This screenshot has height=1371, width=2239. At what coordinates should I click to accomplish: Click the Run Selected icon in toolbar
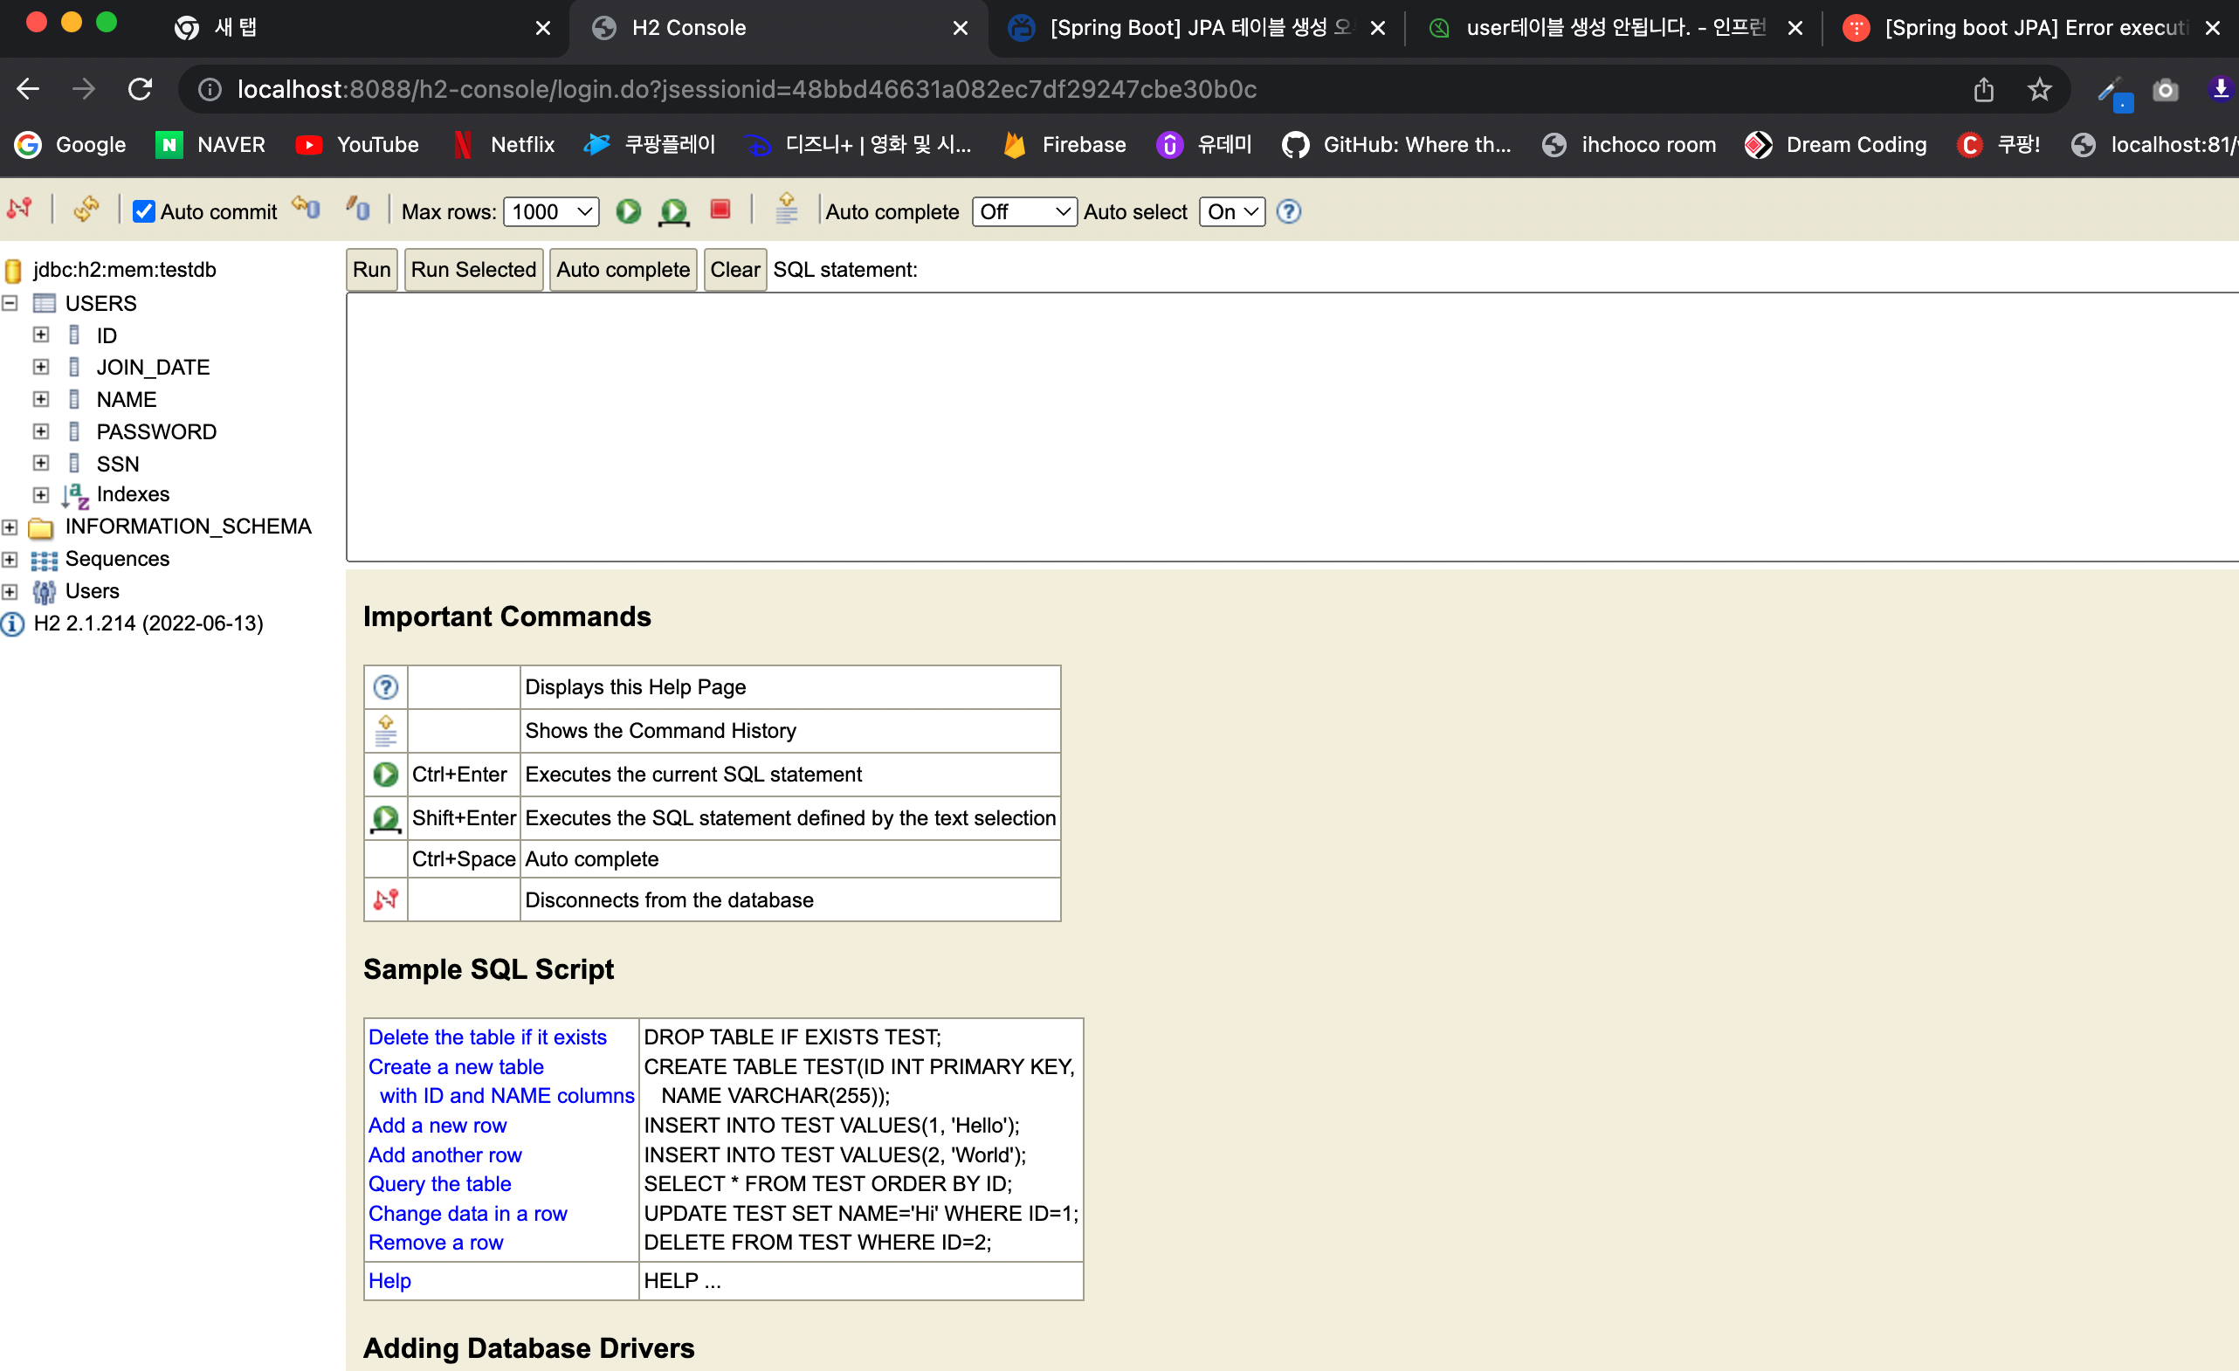[673, 211]
